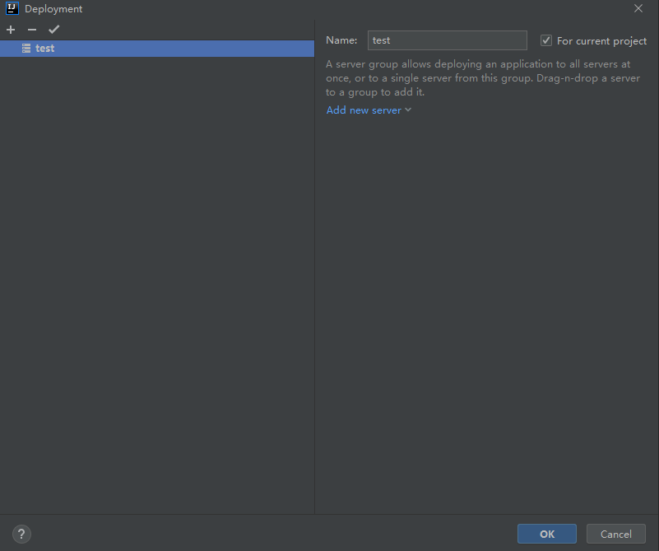Remove the selected server with minus icon

(32, 30)
